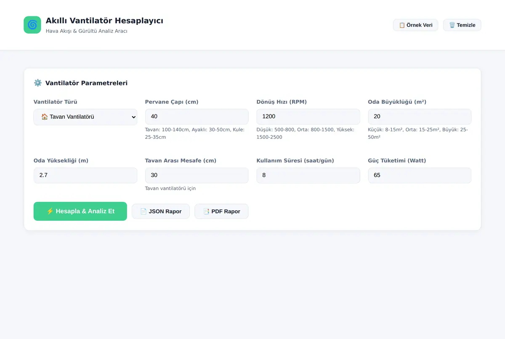Open the Vantilatör Türü dropdown
The width and height of the screenshot is (505, 339).
point(85,117)
